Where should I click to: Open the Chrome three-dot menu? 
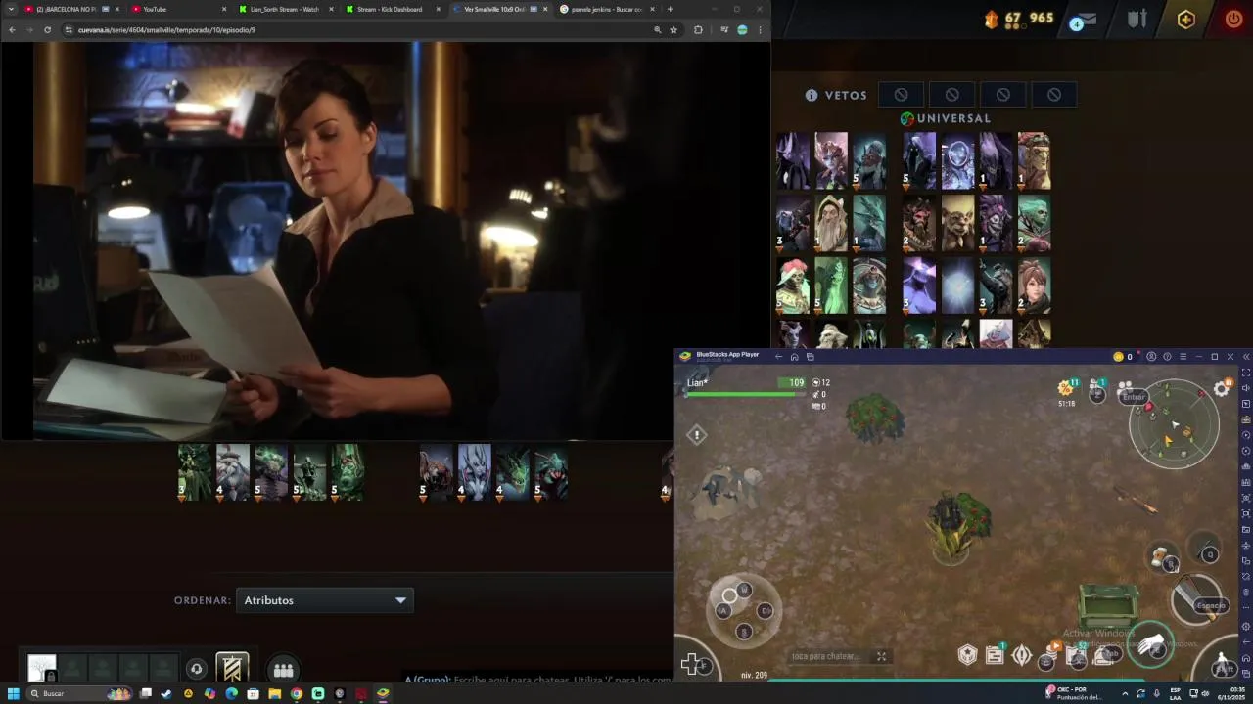pyautogui.click(x=760, y=30)
